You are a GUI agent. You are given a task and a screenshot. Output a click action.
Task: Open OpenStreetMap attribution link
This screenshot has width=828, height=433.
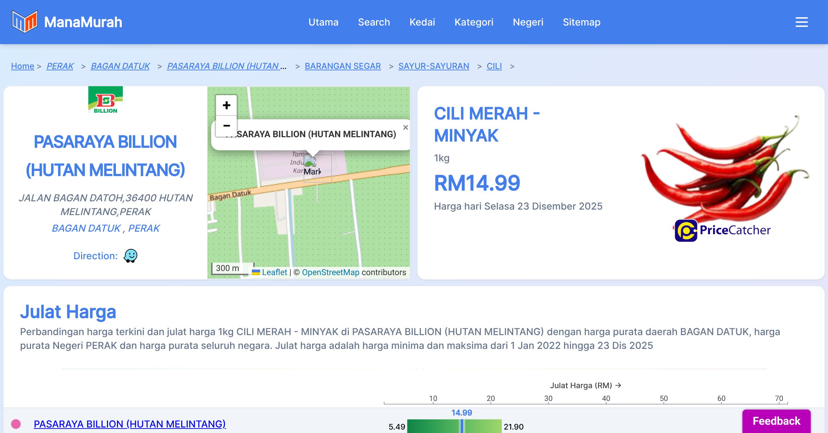click(x=330, y=272)
